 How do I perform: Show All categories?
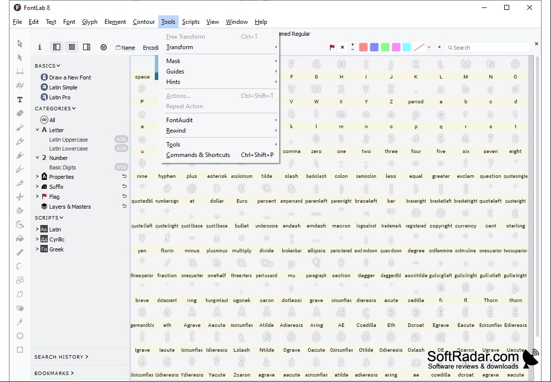52,120
